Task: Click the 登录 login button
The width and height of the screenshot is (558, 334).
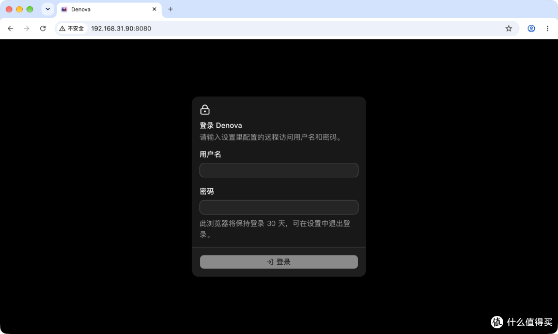Action: tap(278, 262)
